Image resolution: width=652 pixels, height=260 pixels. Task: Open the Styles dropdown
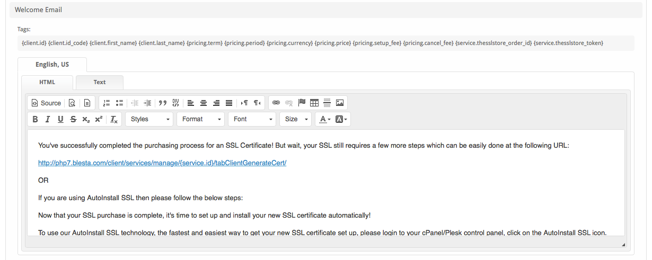149,119
